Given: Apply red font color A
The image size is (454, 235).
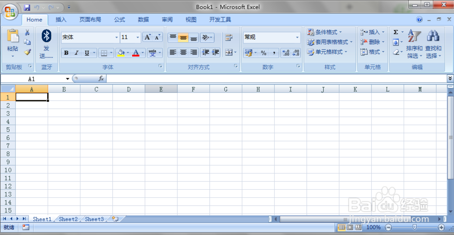Looking at the screenshot, I should 136,53.
